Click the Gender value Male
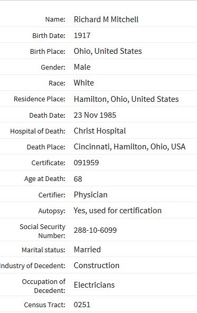Image resolution: width=197 pixels, height=313 pixels. tap(82, 67)
